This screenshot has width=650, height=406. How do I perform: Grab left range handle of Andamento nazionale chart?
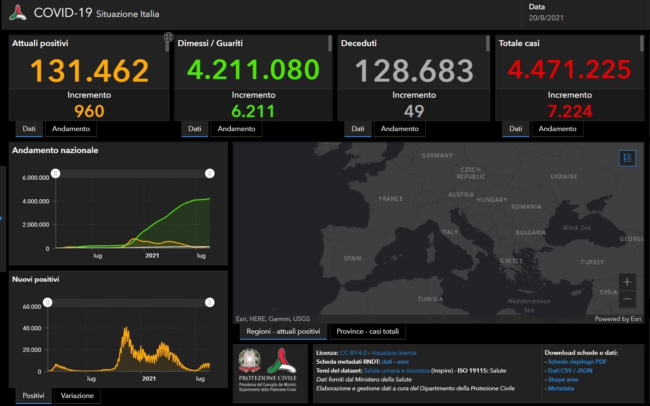[55, 173]
